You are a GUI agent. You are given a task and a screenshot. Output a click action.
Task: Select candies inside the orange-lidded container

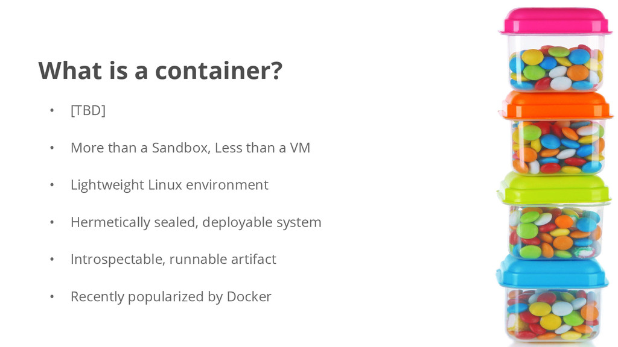coord(558,148)
